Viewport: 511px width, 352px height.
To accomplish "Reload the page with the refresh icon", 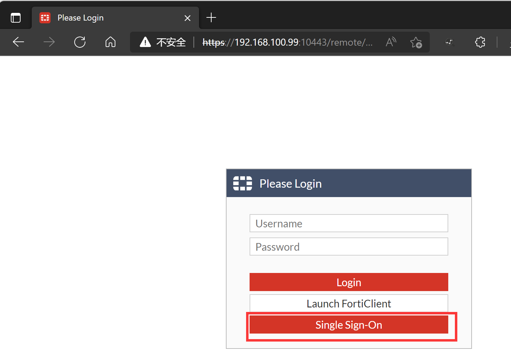I will 80,42.
